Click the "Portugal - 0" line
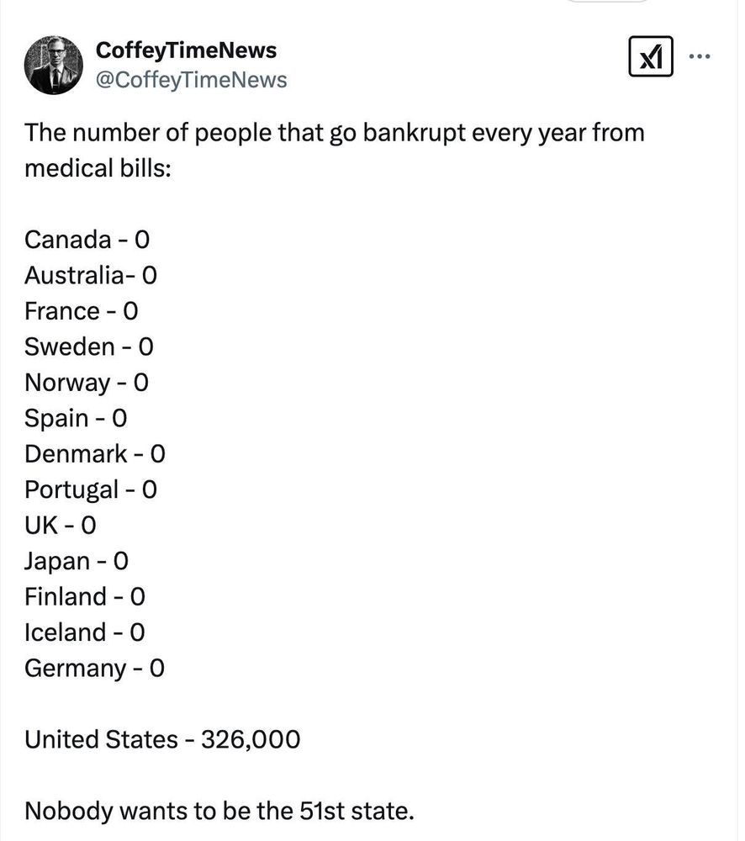This screenshot has width=745, height=841. point(90,489)
